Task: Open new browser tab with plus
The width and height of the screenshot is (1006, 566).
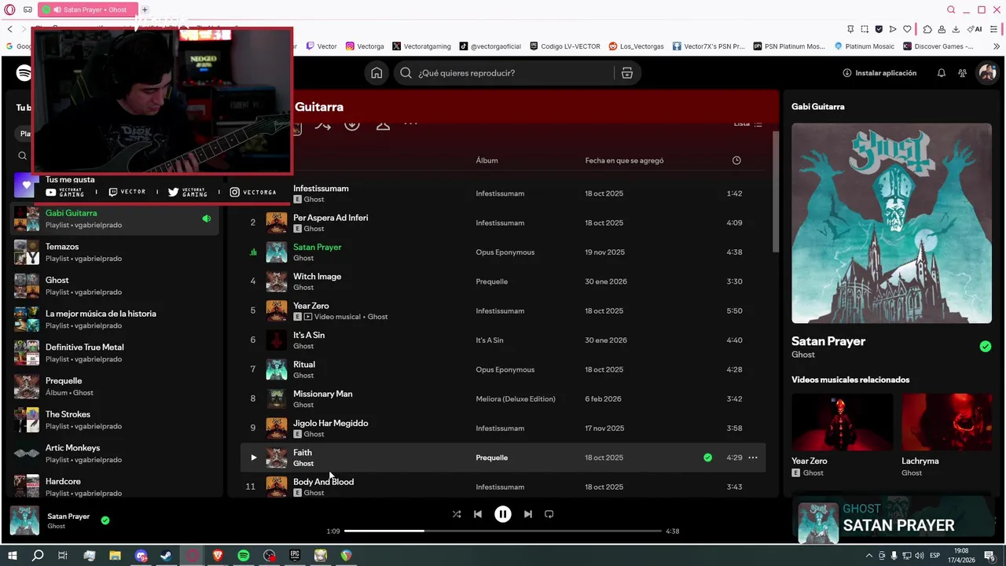Action: click(145, 10)
